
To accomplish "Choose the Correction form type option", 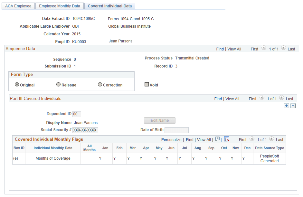I will (100, 85).
